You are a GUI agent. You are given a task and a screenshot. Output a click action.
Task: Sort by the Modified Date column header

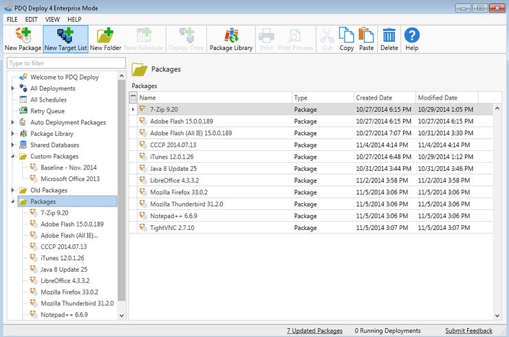coord(447,97)
